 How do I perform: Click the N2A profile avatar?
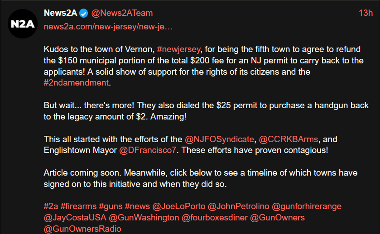click(22, 23)
